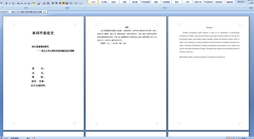Image resolution: width=254 pixels, height=139 pixels.
Task: Open borders dropdown arrow
Action: [x=83, y=3]
